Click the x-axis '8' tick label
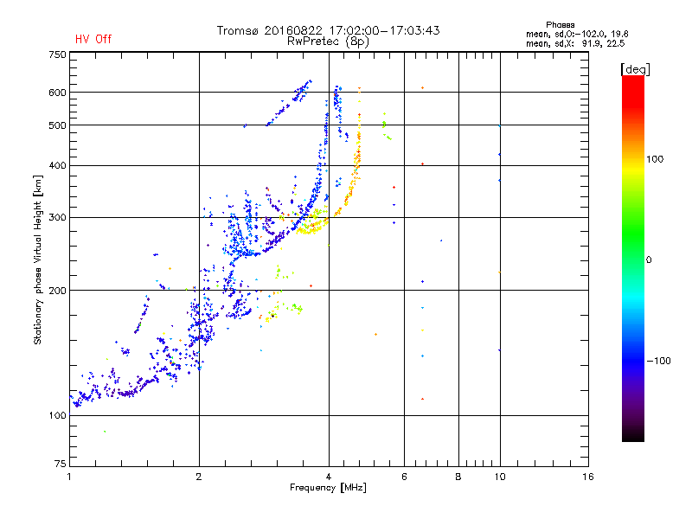The image size is (692, 519). 458,477
